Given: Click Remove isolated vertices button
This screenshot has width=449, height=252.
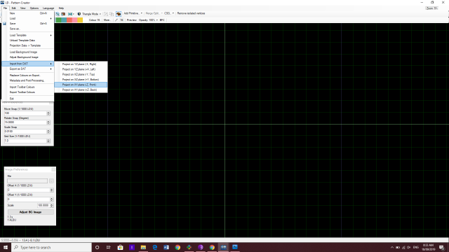Looking at the screenshot, I should click(x=191, y=13).
